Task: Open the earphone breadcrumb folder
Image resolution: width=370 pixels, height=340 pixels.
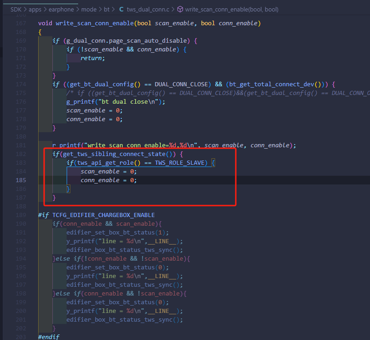Action: [61, 10]
